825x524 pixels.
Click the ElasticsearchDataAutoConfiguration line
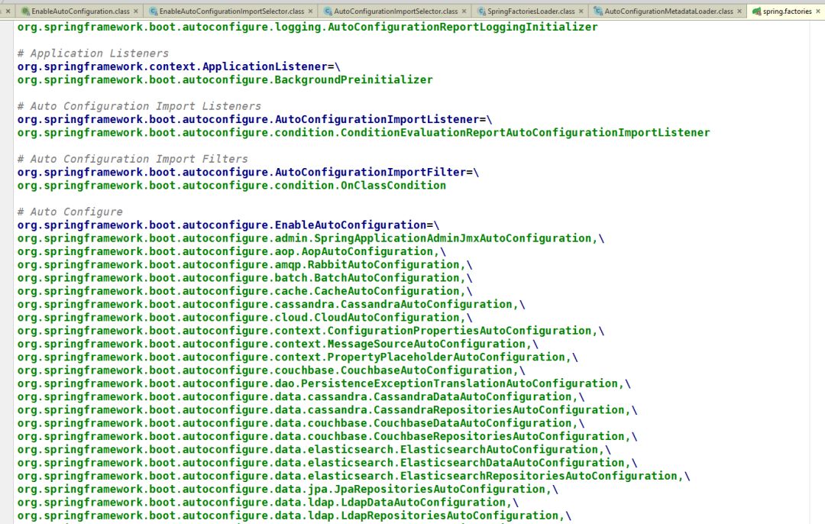[327, 462]
